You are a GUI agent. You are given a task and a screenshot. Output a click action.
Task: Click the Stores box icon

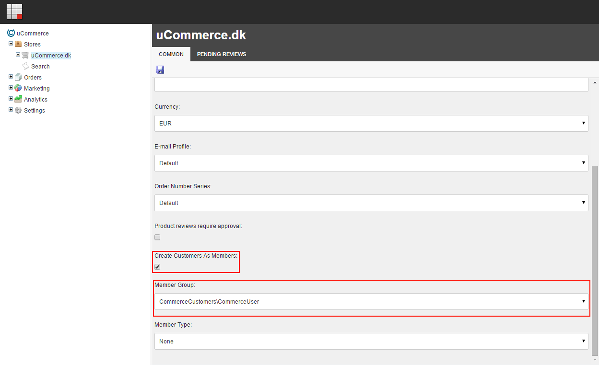[18, 44]
